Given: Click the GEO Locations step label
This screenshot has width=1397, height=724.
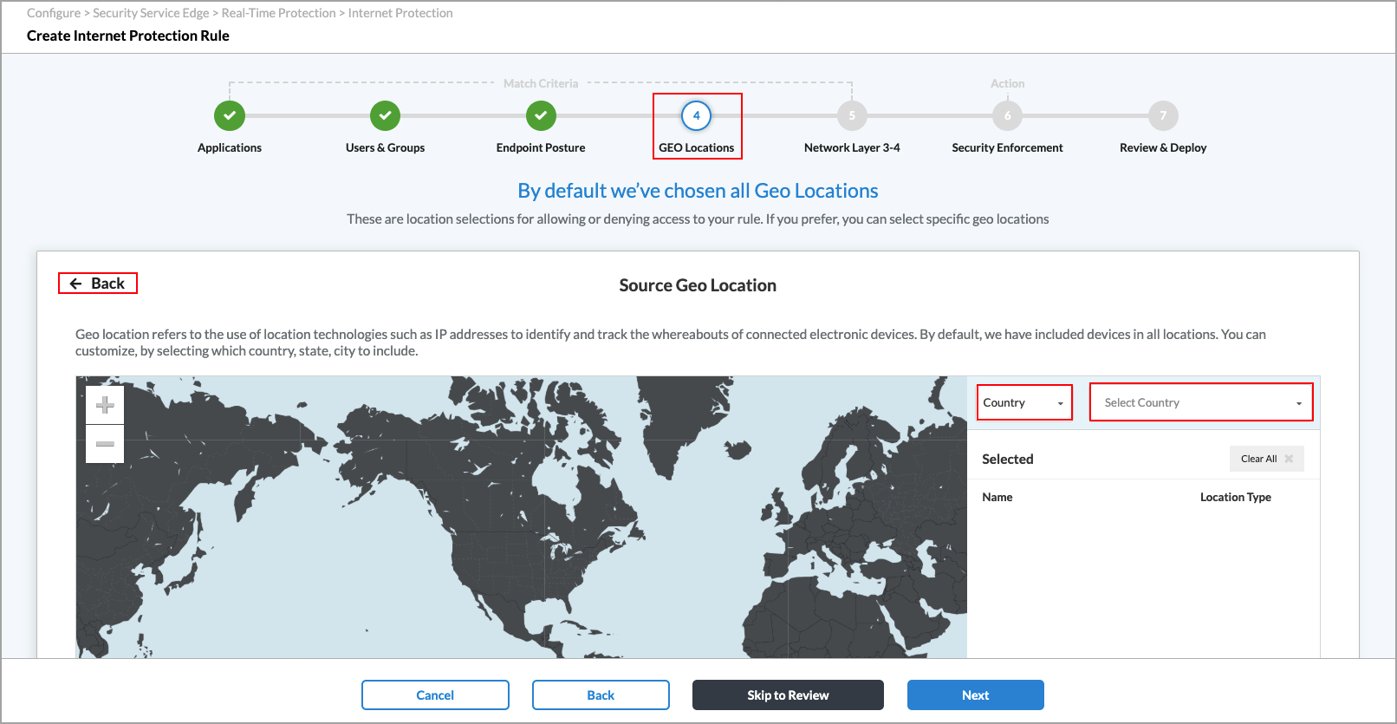Looking at the screenshot, I should click(x=696, y=147).
